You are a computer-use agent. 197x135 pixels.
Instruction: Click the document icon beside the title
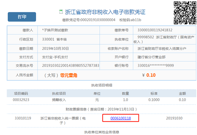point(61,12)
